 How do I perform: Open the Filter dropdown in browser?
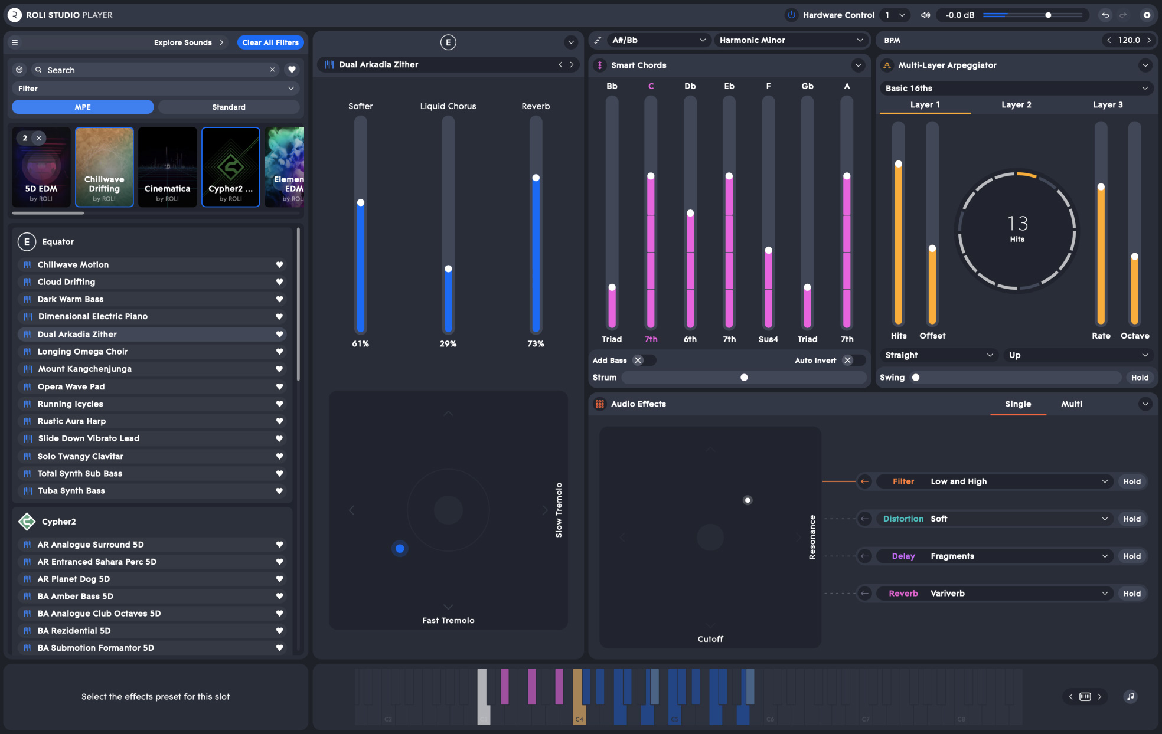click(155, 89)
